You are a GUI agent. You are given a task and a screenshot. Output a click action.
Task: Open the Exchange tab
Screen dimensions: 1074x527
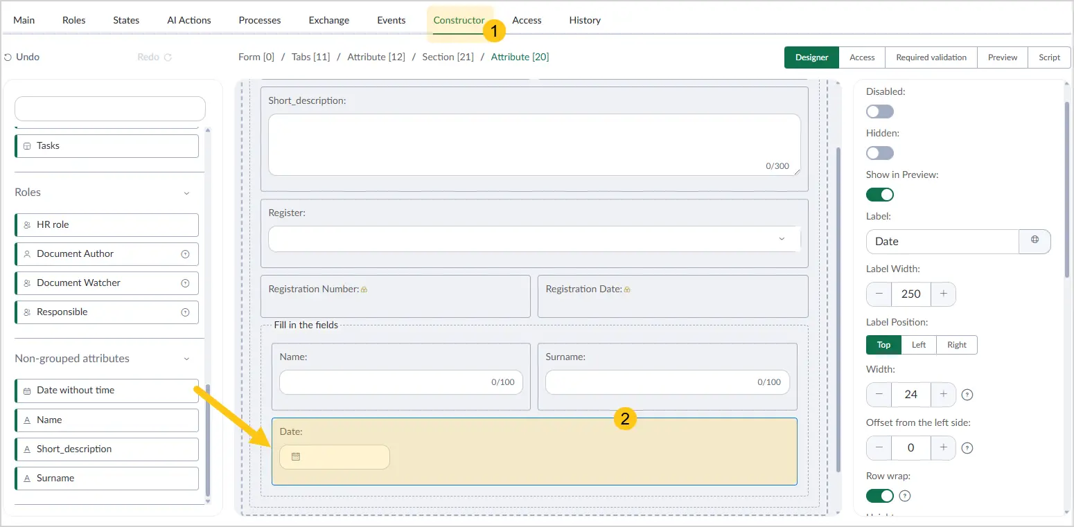click(329, 20)
